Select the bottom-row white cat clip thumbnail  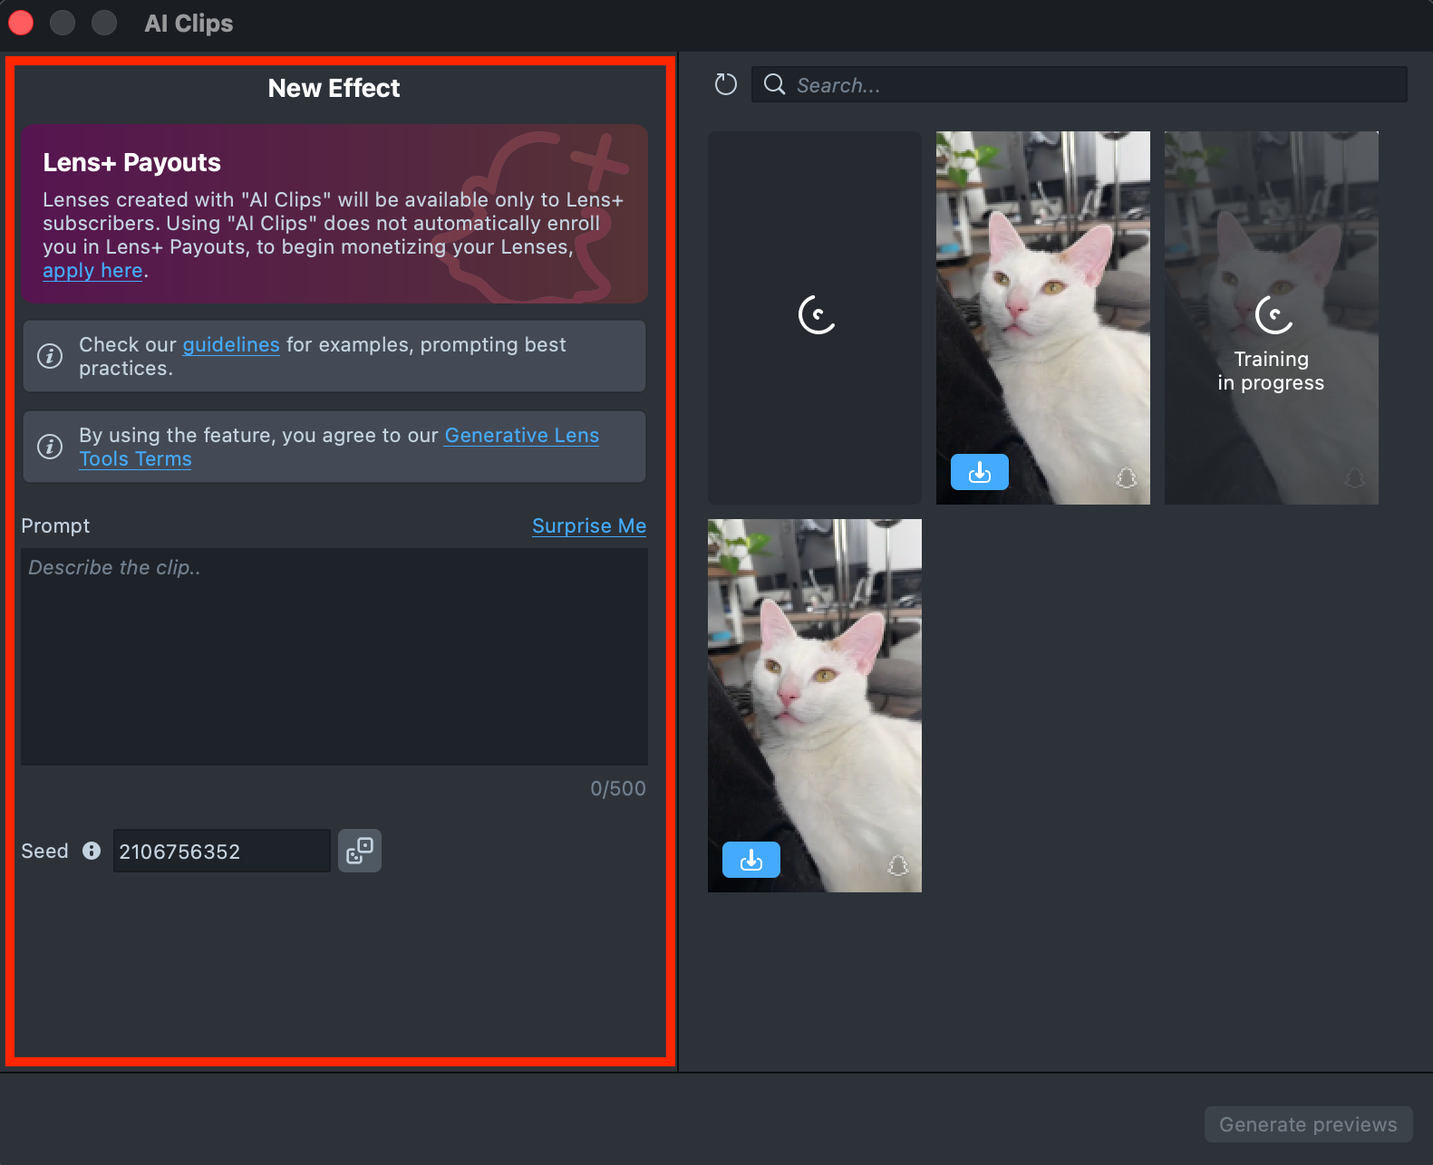[815, 706]
